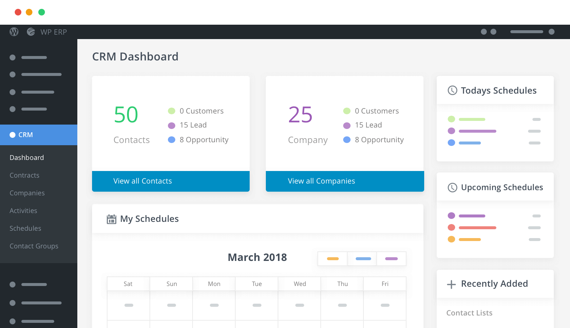Click the clock icon beside Upcoming Schedules

(x=452, y=188)
